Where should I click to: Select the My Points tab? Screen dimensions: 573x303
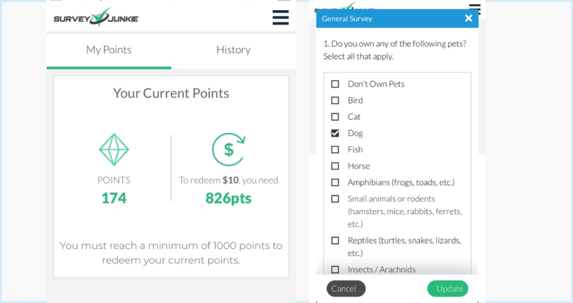tap(109, 50)
